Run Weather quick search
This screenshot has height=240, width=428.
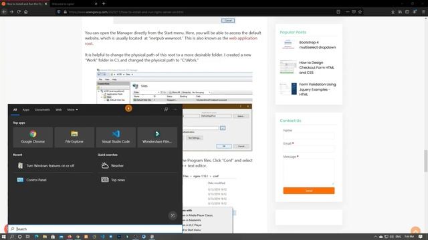coord(137,165)
